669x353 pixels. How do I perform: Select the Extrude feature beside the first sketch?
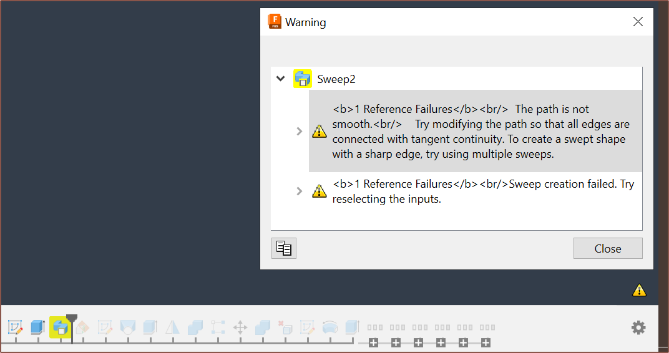pyautogui.click(x=37, y=326)
